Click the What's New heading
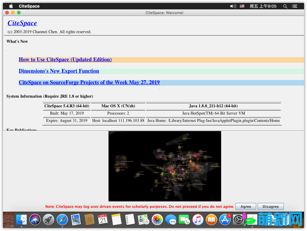Screen dimensions: 307x231 pyautogui.click(x=17, y=41)
